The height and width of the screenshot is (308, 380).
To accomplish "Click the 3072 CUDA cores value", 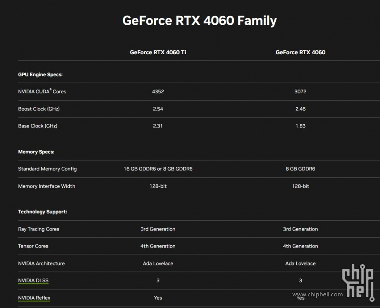I will (301, 91).
